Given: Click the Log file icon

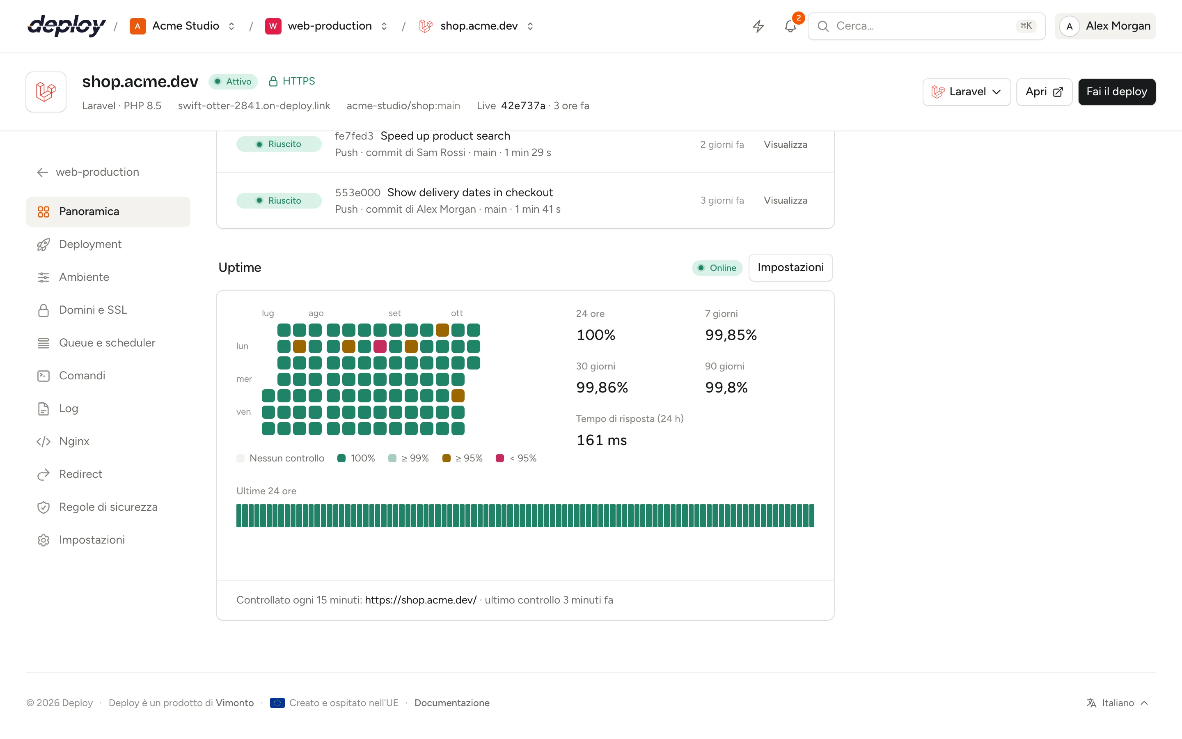Looking at the screenshot, I should pyautogui.click(x=44, y=409).
